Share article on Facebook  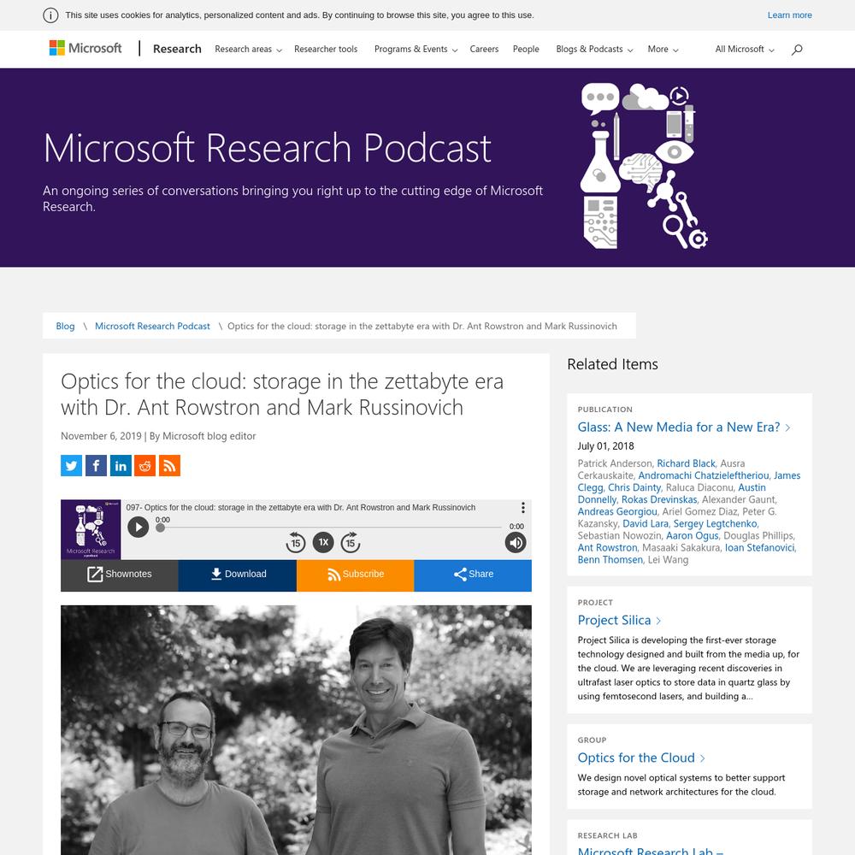click(96, 466)
